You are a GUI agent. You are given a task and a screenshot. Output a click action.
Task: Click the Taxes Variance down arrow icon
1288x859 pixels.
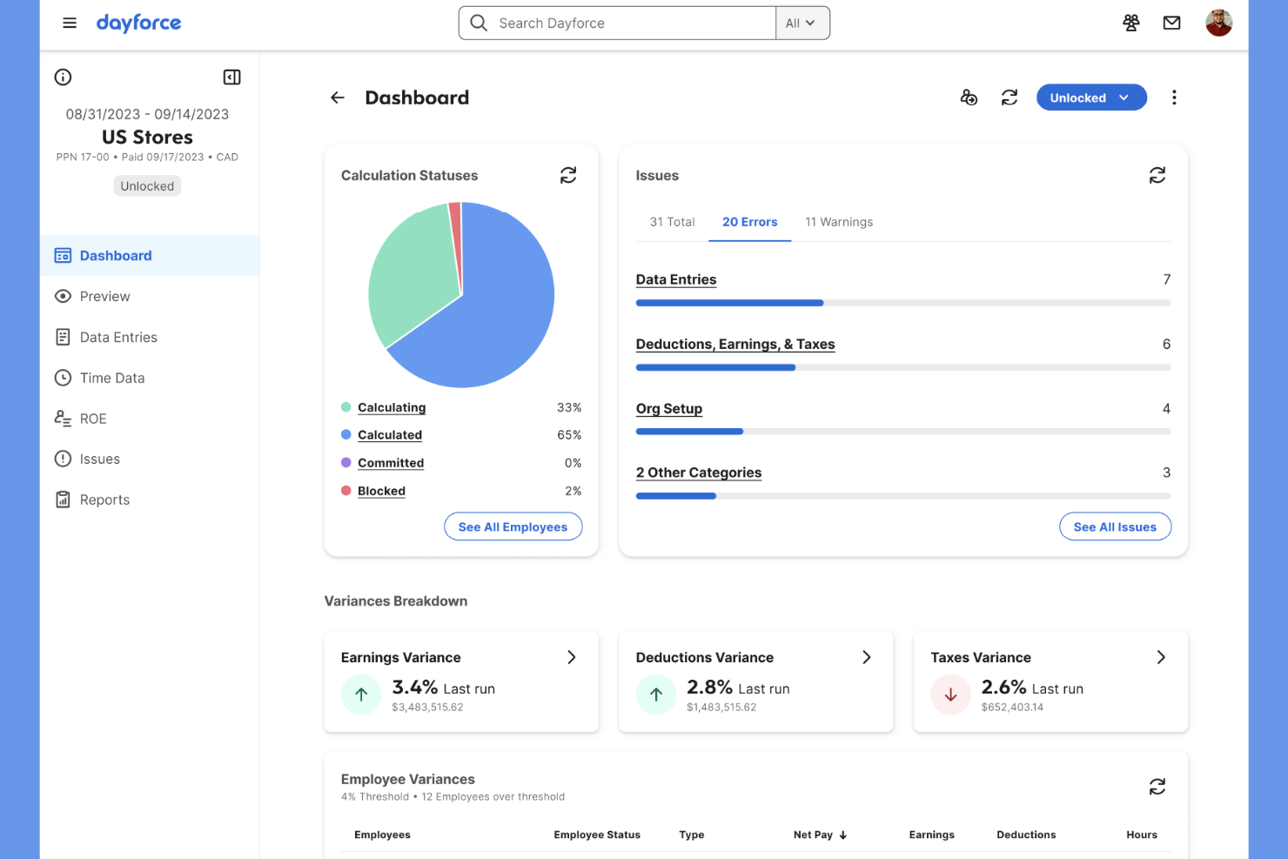click(950, 695)
